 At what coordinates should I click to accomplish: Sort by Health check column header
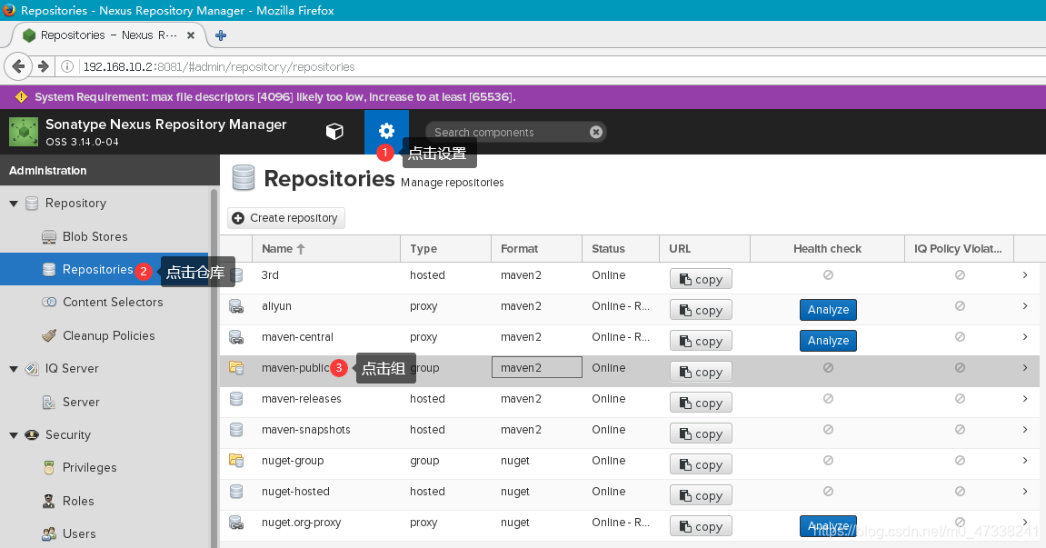pos(827,248)
